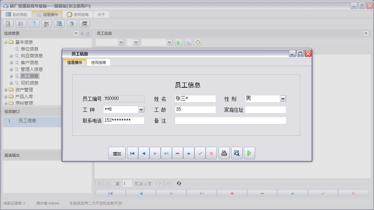Open the 性别 dropdown
Screen dimensions: 374x210
point(283,99)
